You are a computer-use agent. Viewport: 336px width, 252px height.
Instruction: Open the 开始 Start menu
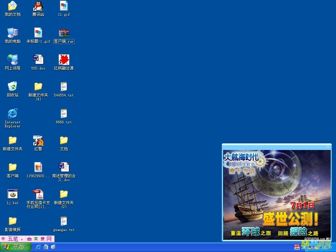point(15,247)
